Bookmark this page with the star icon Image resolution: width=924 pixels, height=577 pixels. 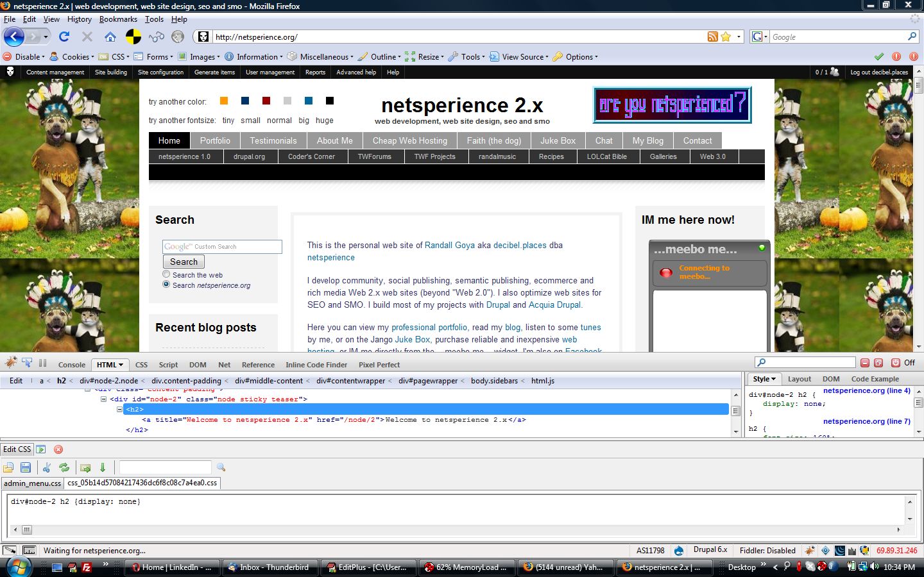(726, 37)
